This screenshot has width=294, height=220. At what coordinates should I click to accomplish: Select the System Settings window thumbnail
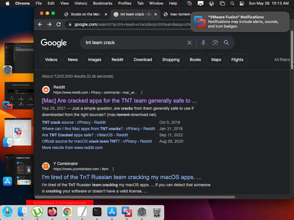pos(19,58)
